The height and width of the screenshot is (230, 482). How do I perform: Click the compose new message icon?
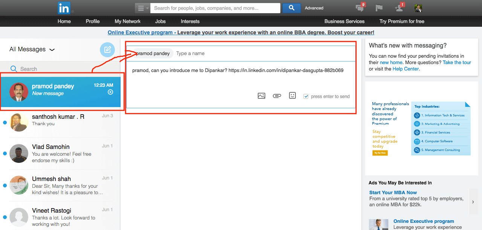107,49
